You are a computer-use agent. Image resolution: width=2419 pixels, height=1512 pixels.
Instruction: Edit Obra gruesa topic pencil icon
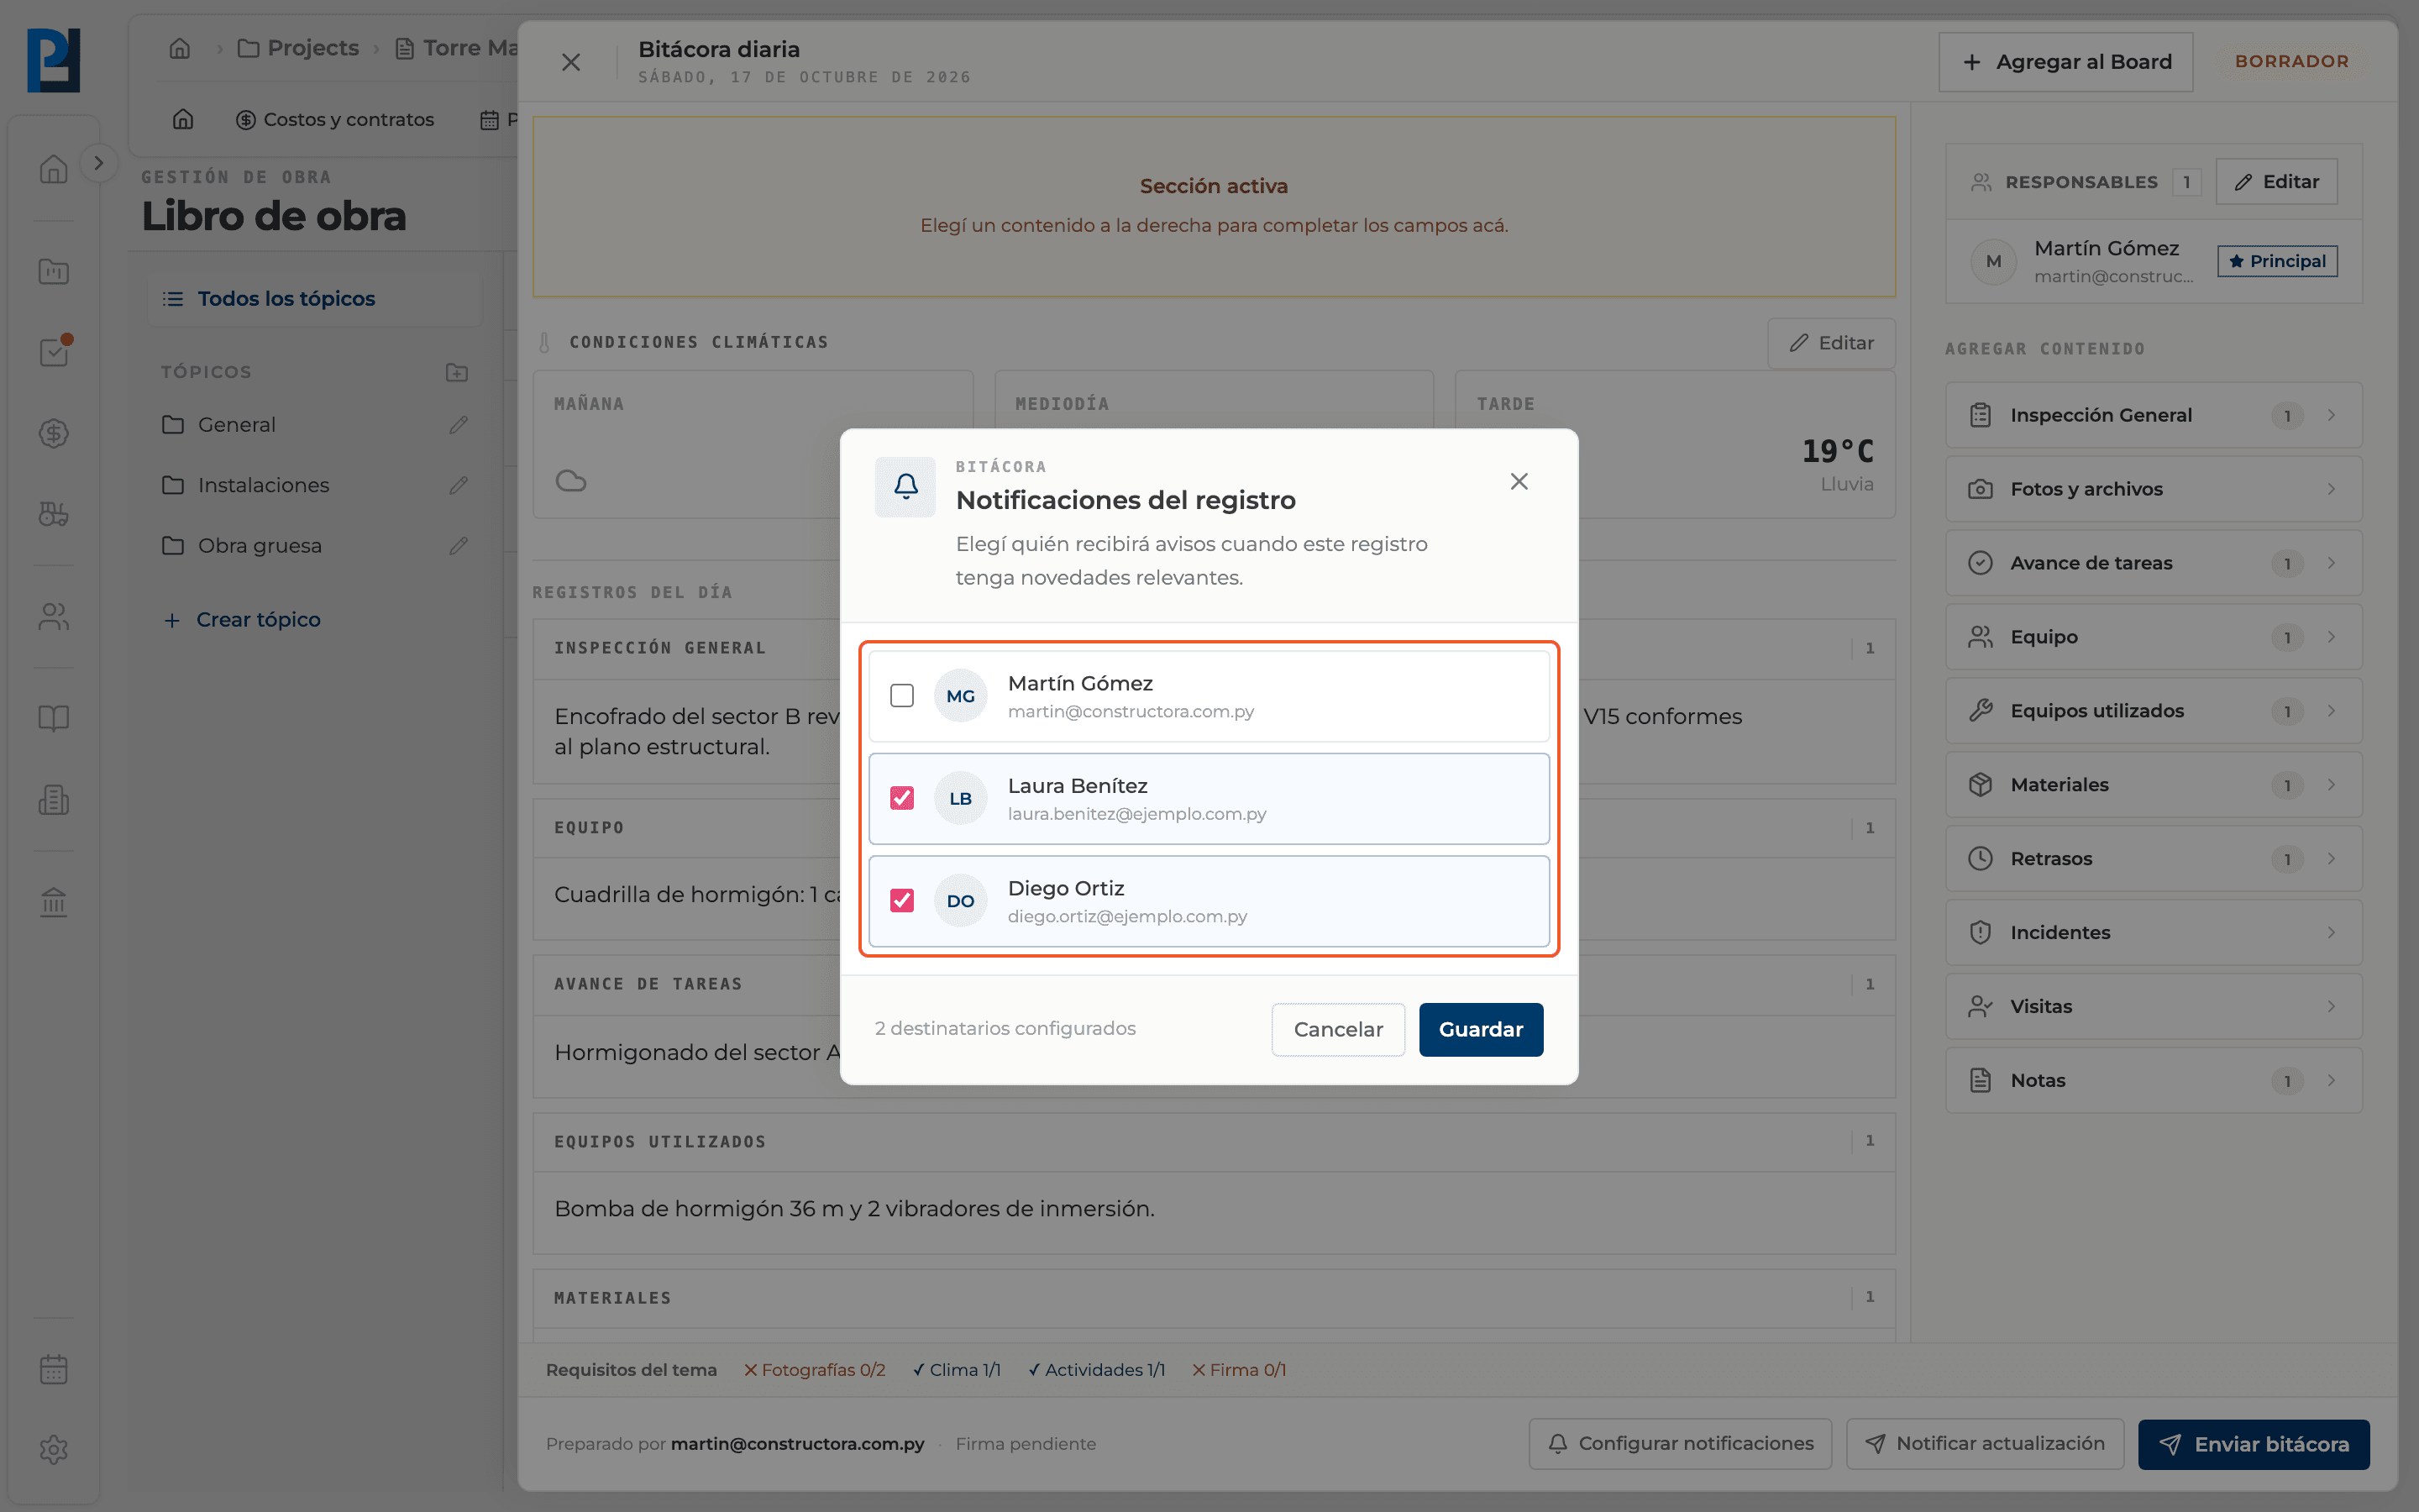(459, 546)
